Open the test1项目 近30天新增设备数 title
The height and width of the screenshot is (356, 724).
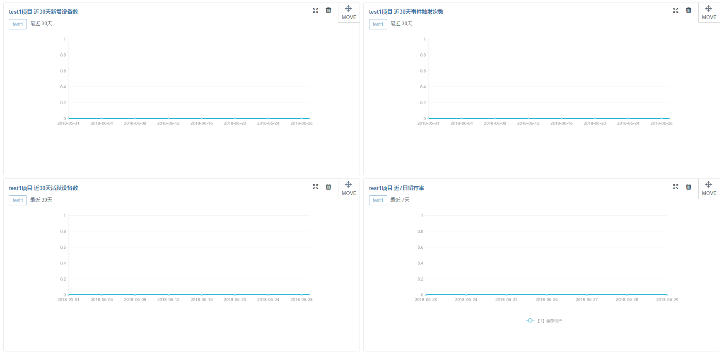pos(43,12)
